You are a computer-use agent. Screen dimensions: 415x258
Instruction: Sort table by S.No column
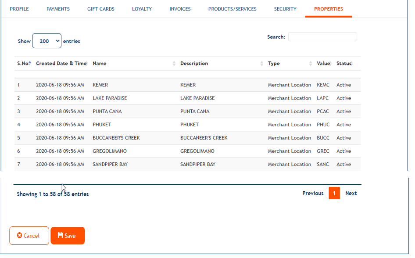[x=24, y=64]
